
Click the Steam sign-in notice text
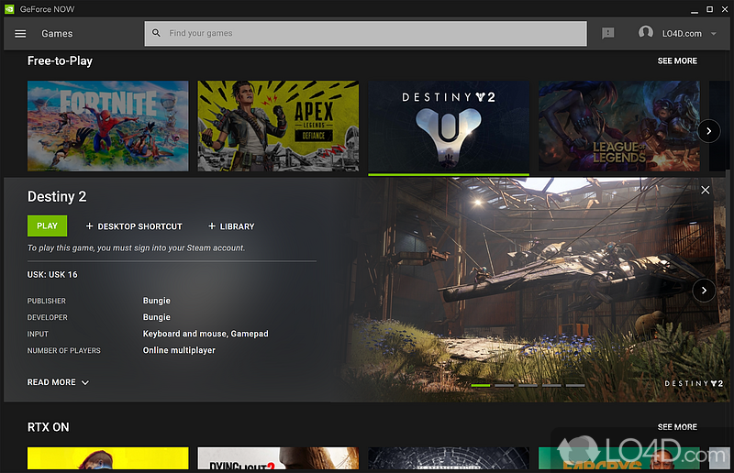tap(136, 248)
